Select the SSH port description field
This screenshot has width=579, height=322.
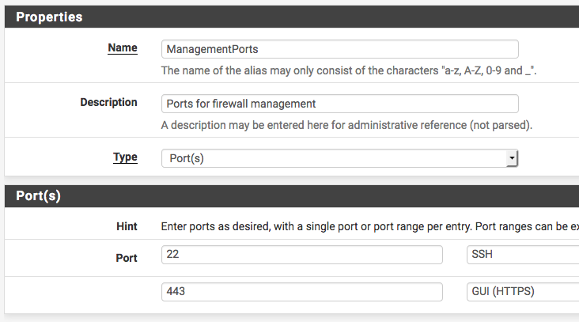tap(522, 255)
